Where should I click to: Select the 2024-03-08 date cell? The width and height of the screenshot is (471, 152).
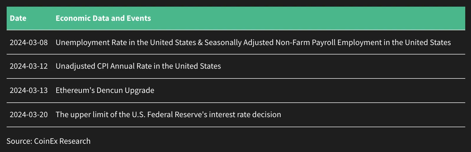29,42
